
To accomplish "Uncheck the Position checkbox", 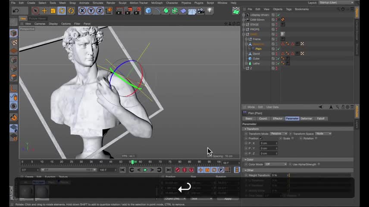I will point(261,138).
